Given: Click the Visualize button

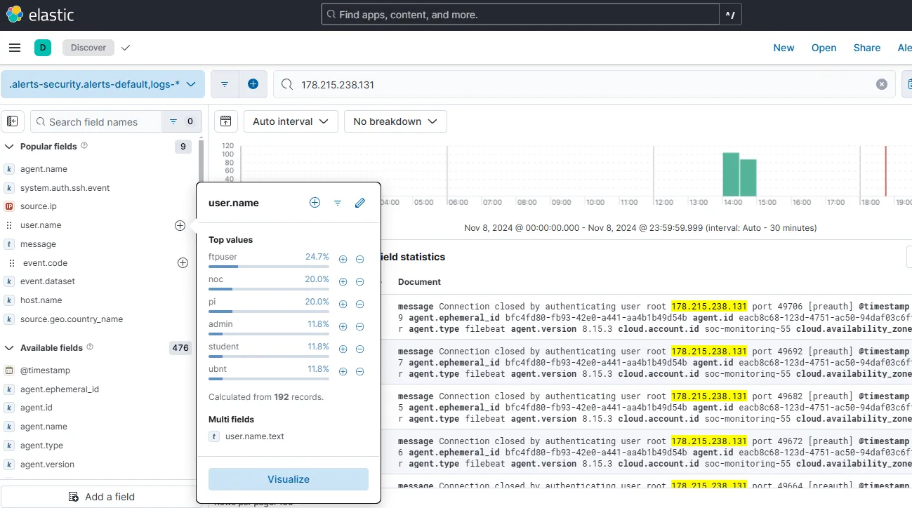Looking at the screenshot, I should coord(289,479).
